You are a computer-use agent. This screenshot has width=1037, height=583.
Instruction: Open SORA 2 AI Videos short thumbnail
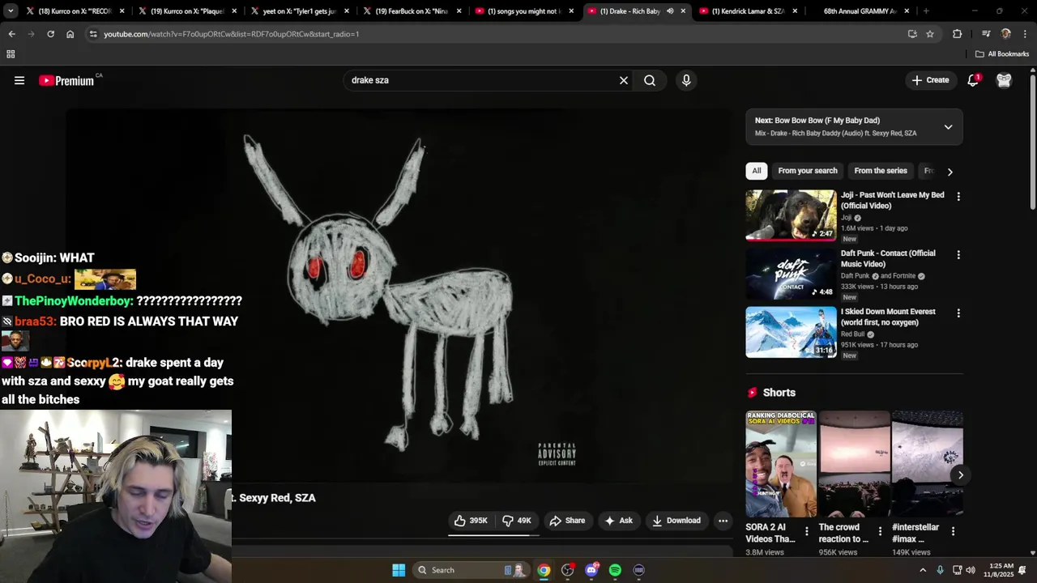pos(781,464)
